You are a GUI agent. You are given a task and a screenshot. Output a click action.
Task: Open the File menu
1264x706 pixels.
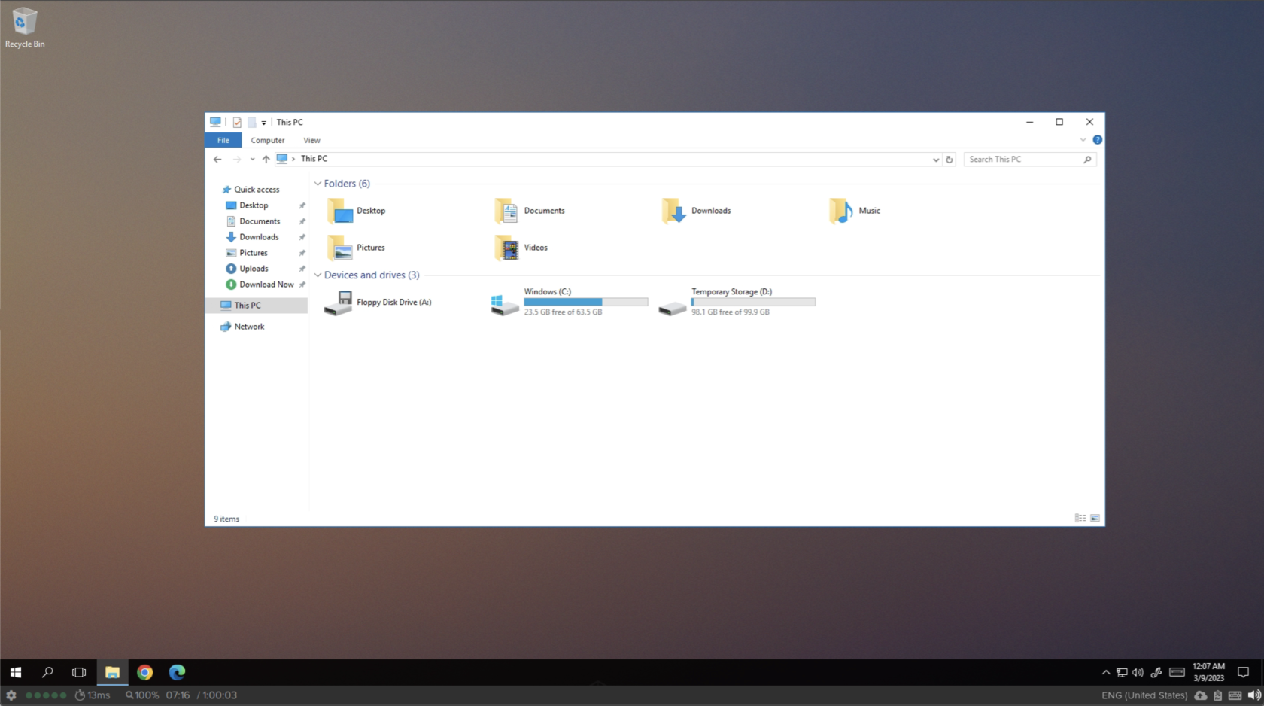click(x=223, y=141)
